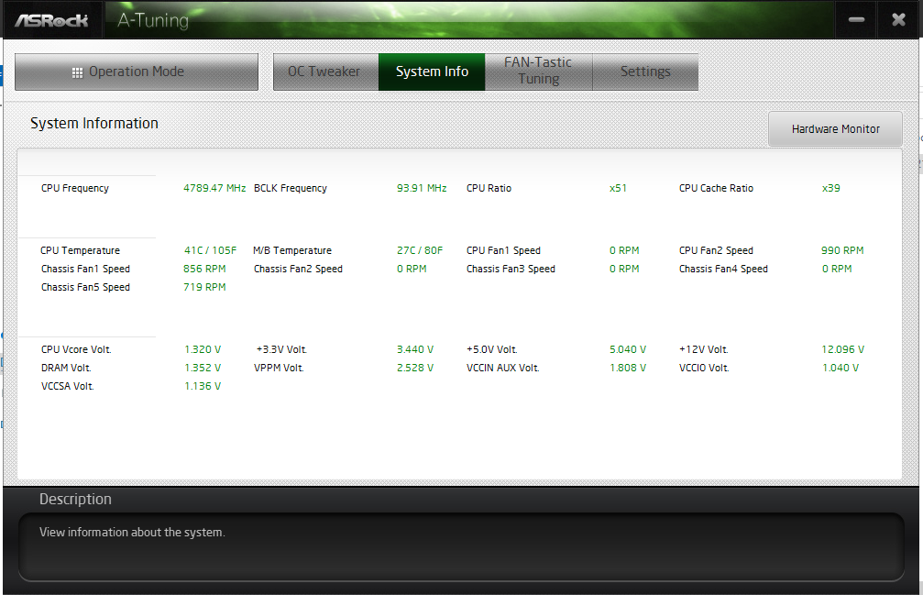Open the FAN-Tastic Tuning tab
Screen dimensions: 923x595
click(x=538, y=72)
